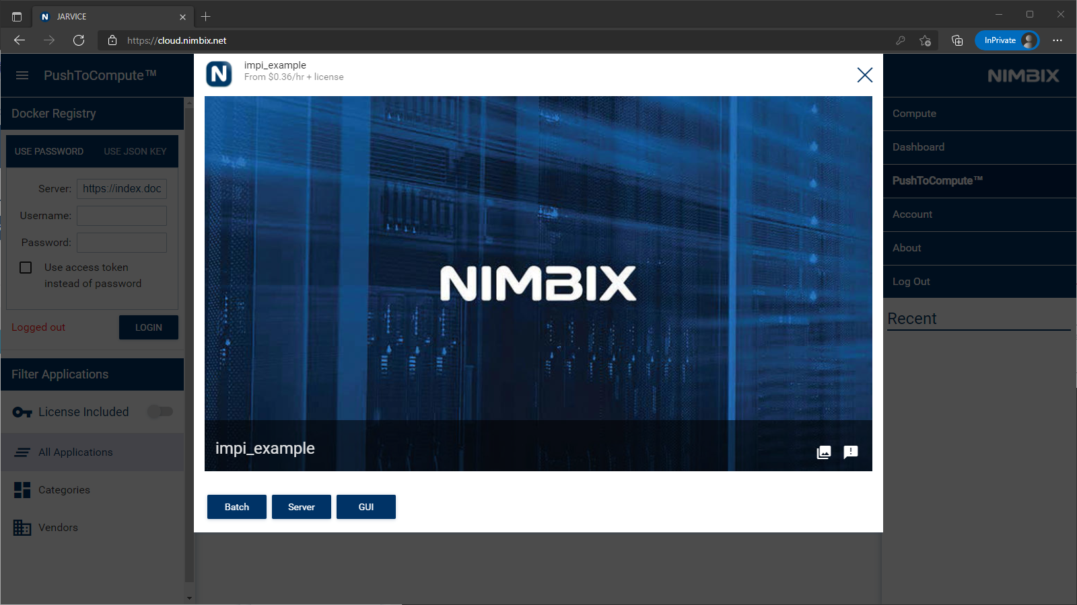This screenshot has height=605, width=1077.
Task: Click the License Included key icon
Action: click(22, 412)
